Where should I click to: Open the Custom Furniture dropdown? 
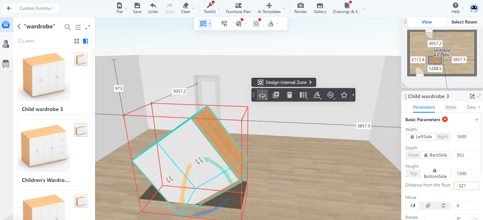pyautogui.click(x=37, y=8)
